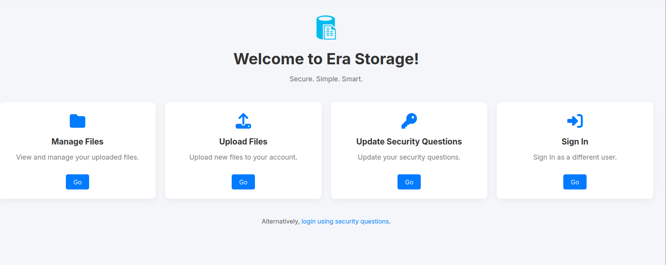The width and height of the screenshot is (666, 265).
Task: Click the document inside the storage logo
Action: click(330, 32)
